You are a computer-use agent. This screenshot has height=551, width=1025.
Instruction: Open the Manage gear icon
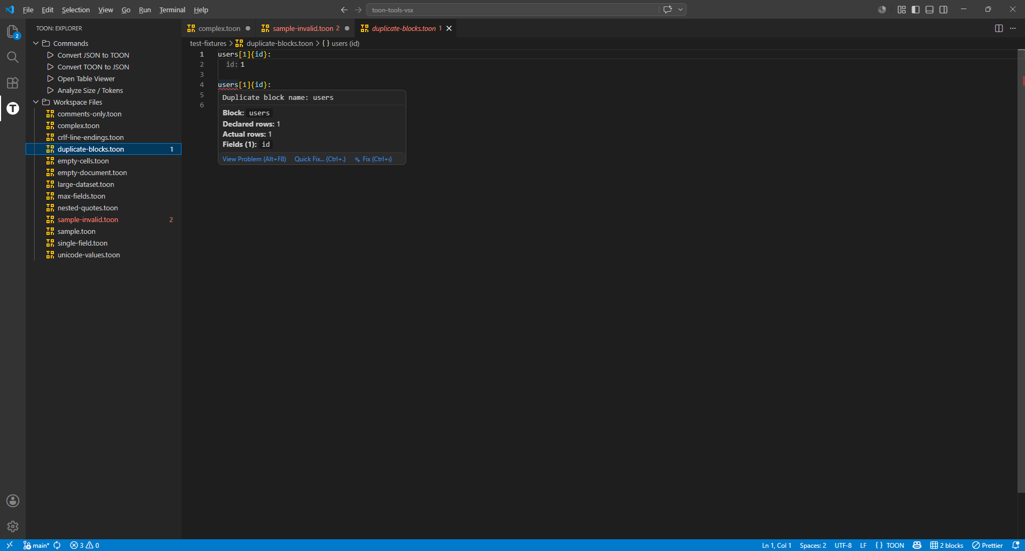13,526
